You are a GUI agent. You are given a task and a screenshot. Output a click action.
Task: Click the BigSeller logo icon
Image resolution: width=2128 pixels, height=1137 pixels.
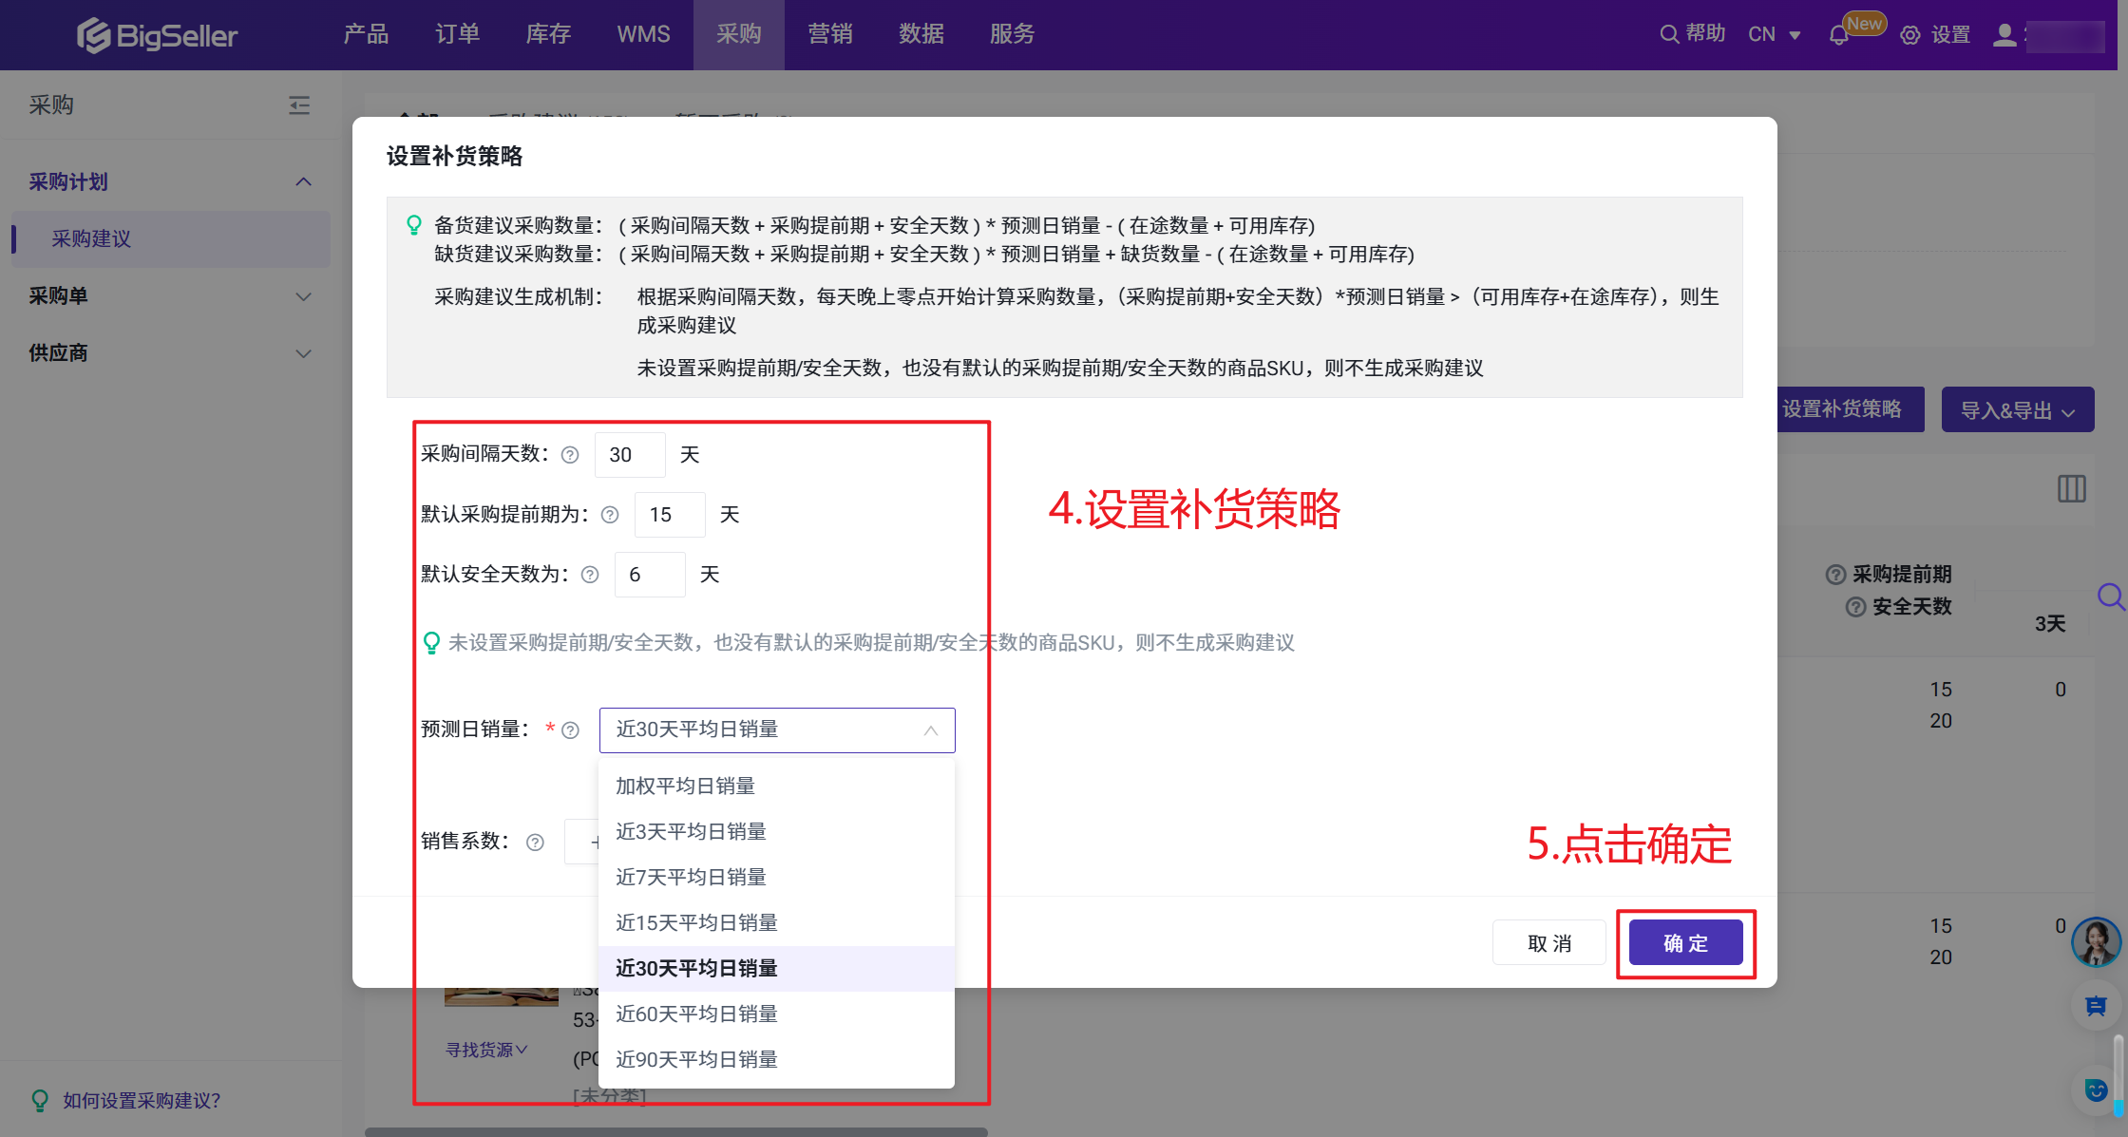point(94,35)
